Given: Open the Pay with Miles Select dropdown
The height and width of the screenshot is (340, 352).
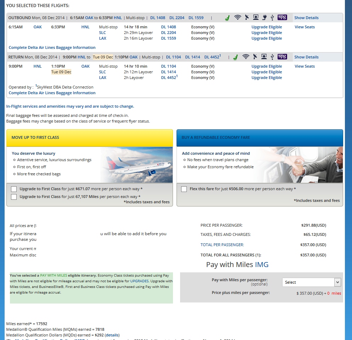Looking at the screenshot, I should [x=312, y=282].
